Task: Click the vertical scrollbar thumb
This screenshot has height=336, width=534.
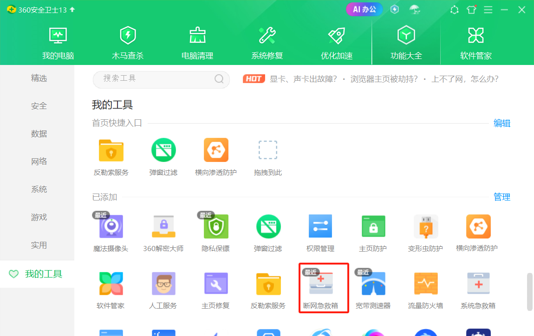Action: (529, 291)
